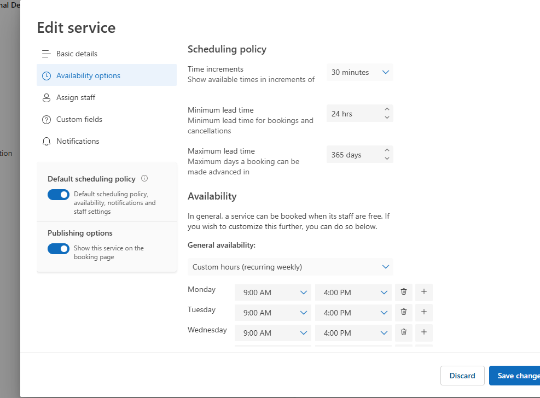Screen dimensions: 540x398
Task: Go to the Custom fields section
Action: [79, 119]
